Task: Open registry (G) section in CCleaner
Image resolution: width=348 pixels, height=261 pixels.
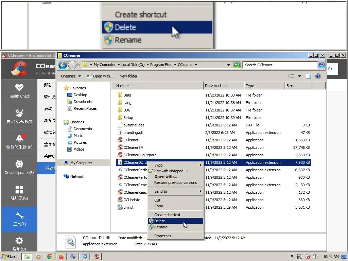Action: 19,193
